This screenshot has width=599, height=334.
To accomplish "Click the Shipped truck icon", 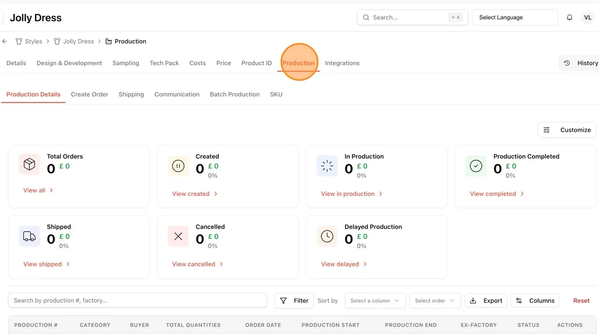I will click(29, 236).
